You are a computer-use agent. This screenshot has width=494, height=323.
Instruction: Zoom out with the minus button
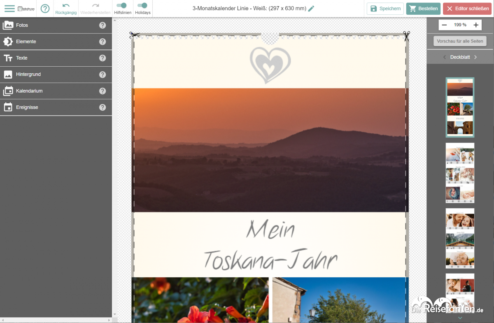click(x=444, y=25)
